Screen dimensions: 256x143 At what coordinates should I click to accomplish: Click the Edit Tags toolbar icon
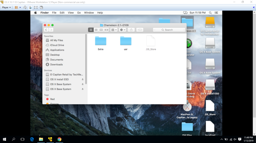[x=140, y=30]
